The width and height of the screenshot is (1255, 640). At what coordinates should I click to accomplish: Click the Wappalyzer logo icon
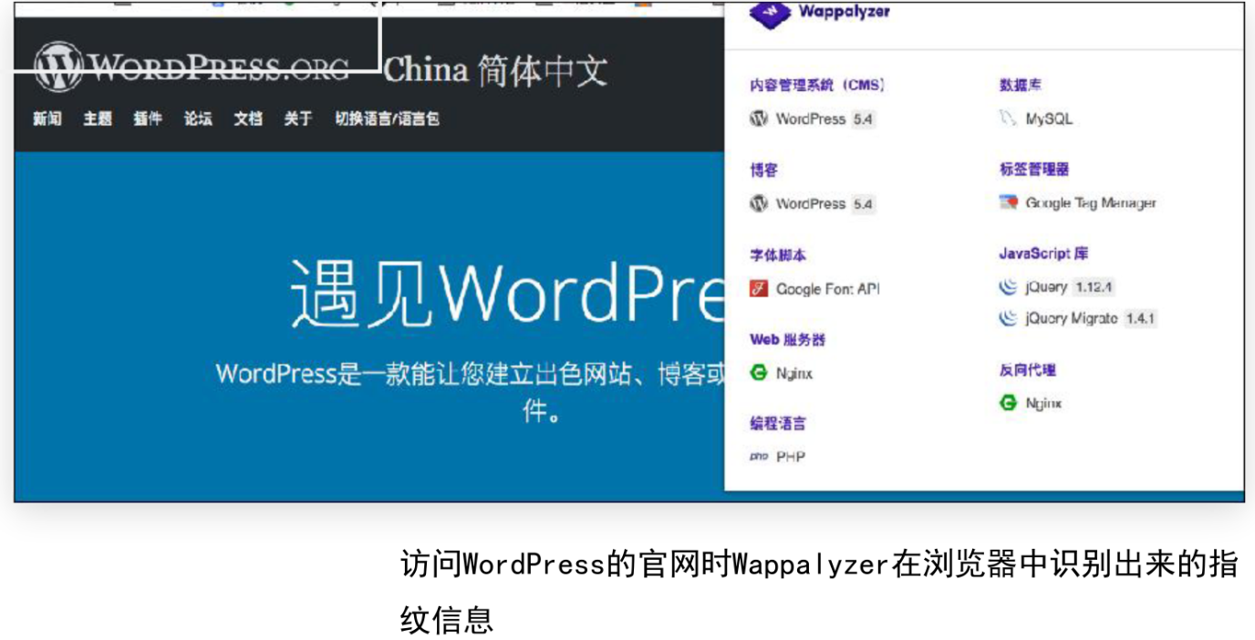769,14
